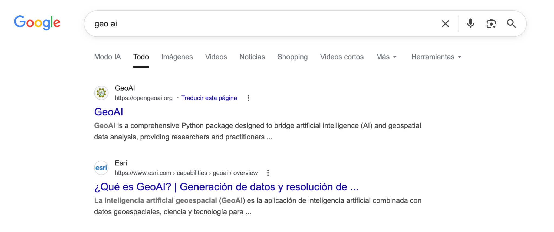The height and width of the screenshot is (232, 554).
Task: Start voice search with microphone icon
Action: point(470,24)
